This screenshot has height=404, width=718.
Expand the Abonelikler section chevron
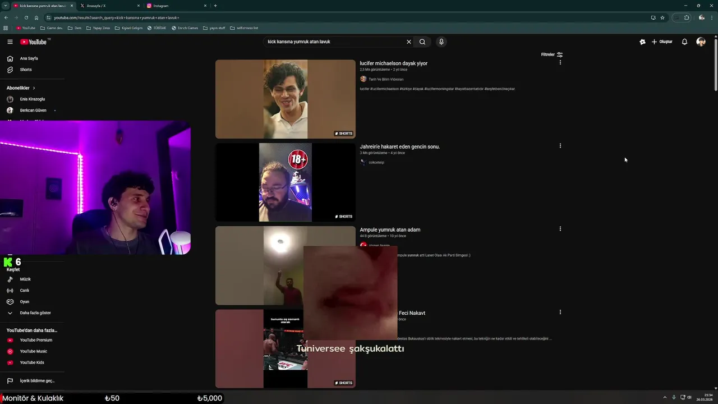click(x=34, y=88)
